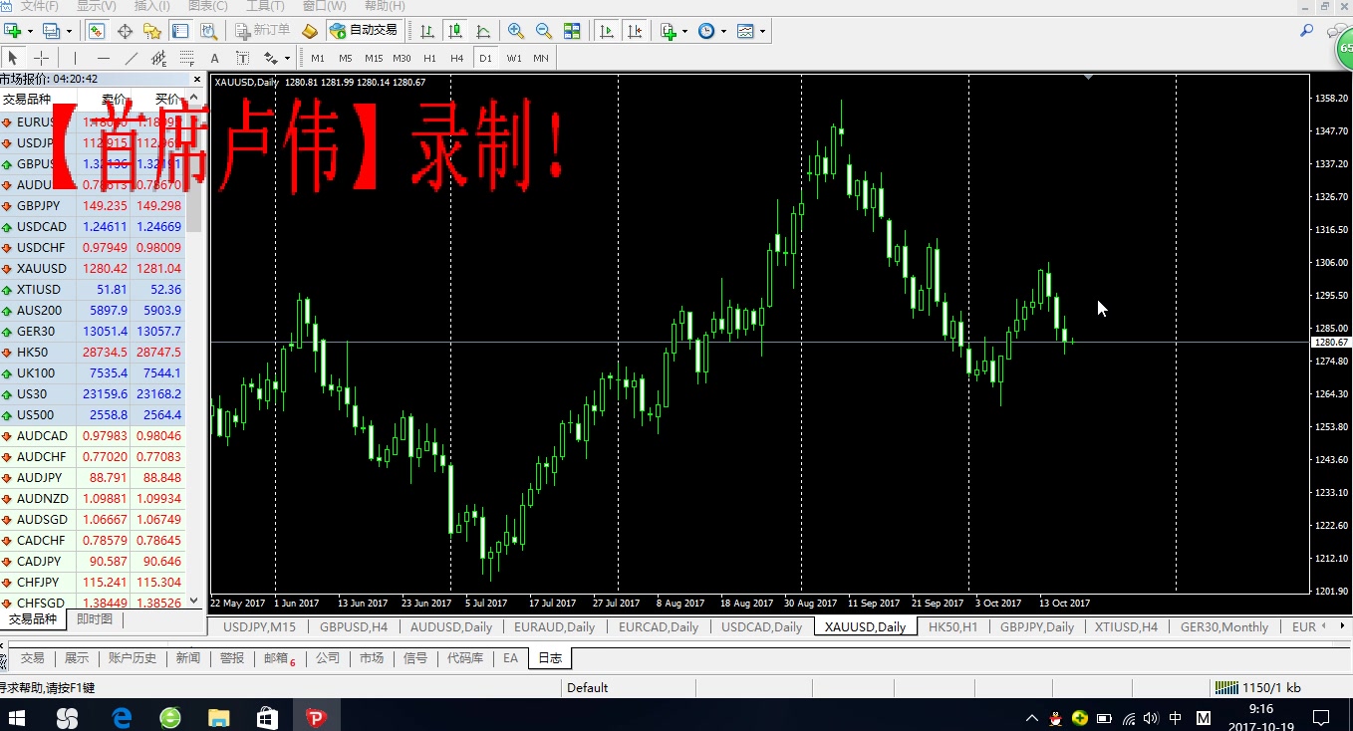Open the USDJPY,M15 chart tab
Screen dimensions: 1353x731
click(x=259, y=626)
